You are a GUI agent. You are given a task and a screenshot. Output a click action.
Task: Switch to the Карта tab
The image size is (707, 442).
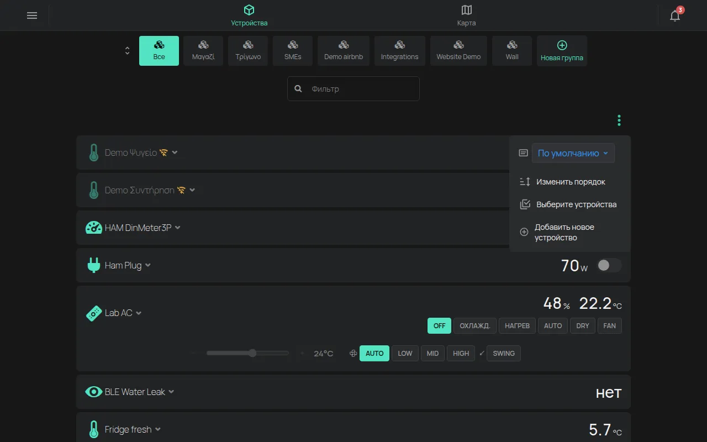coord(466,15)
